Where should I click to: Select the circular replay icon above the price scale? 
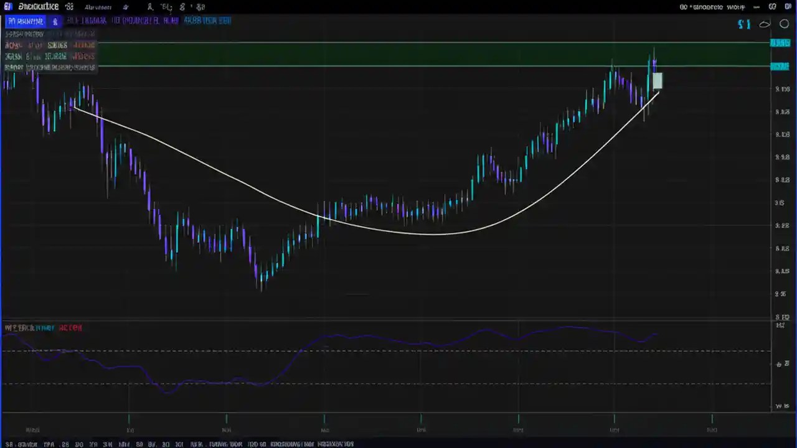coord(785,24)
